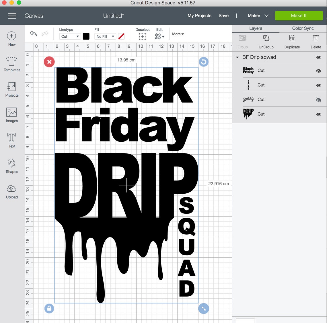Open My Projects
This screenshot has width=327, height=323.
(199, 15)
